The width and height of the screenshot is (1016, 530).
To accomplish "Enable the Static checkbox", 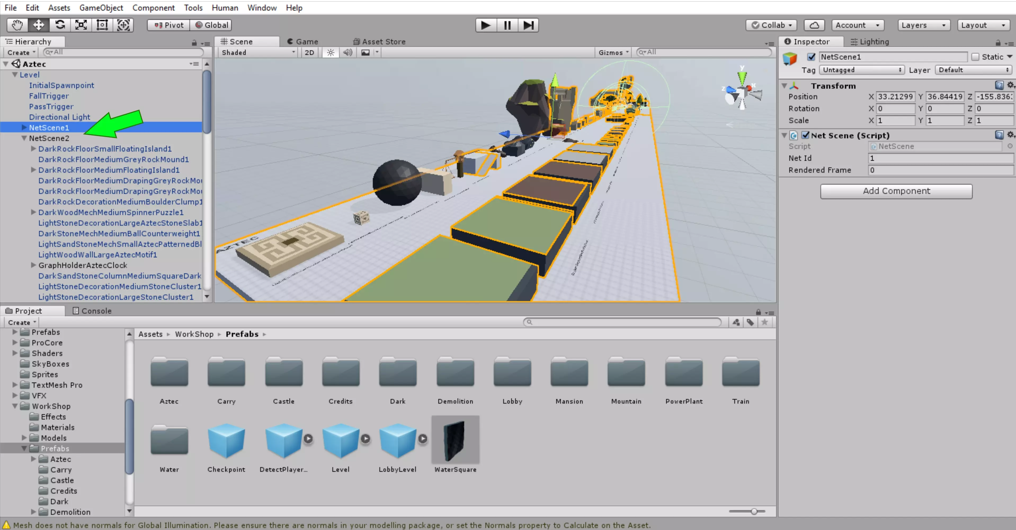I will pyautogui.click(x=975, y=57).
